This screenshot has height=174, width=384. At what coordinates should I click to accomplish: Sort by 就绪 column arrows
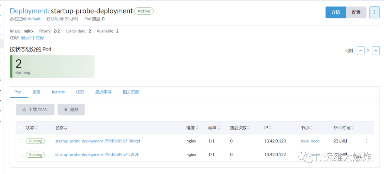tap(219, 127)
